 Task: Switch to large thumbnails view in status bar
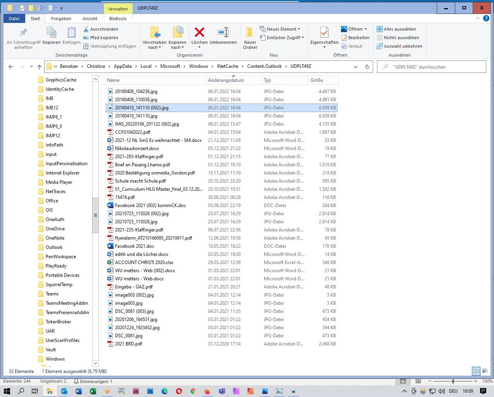tap(484, 371)
